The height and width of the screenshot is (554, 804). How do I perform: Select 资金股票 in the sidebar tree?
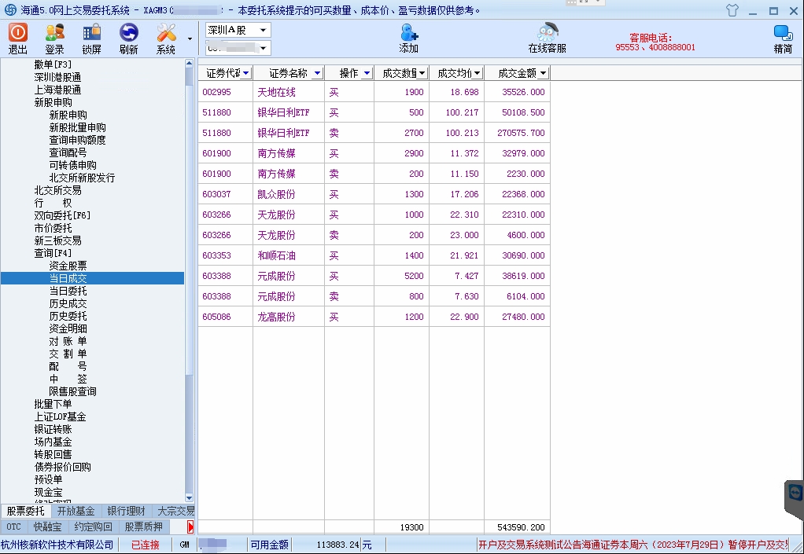tap(68, 266)
